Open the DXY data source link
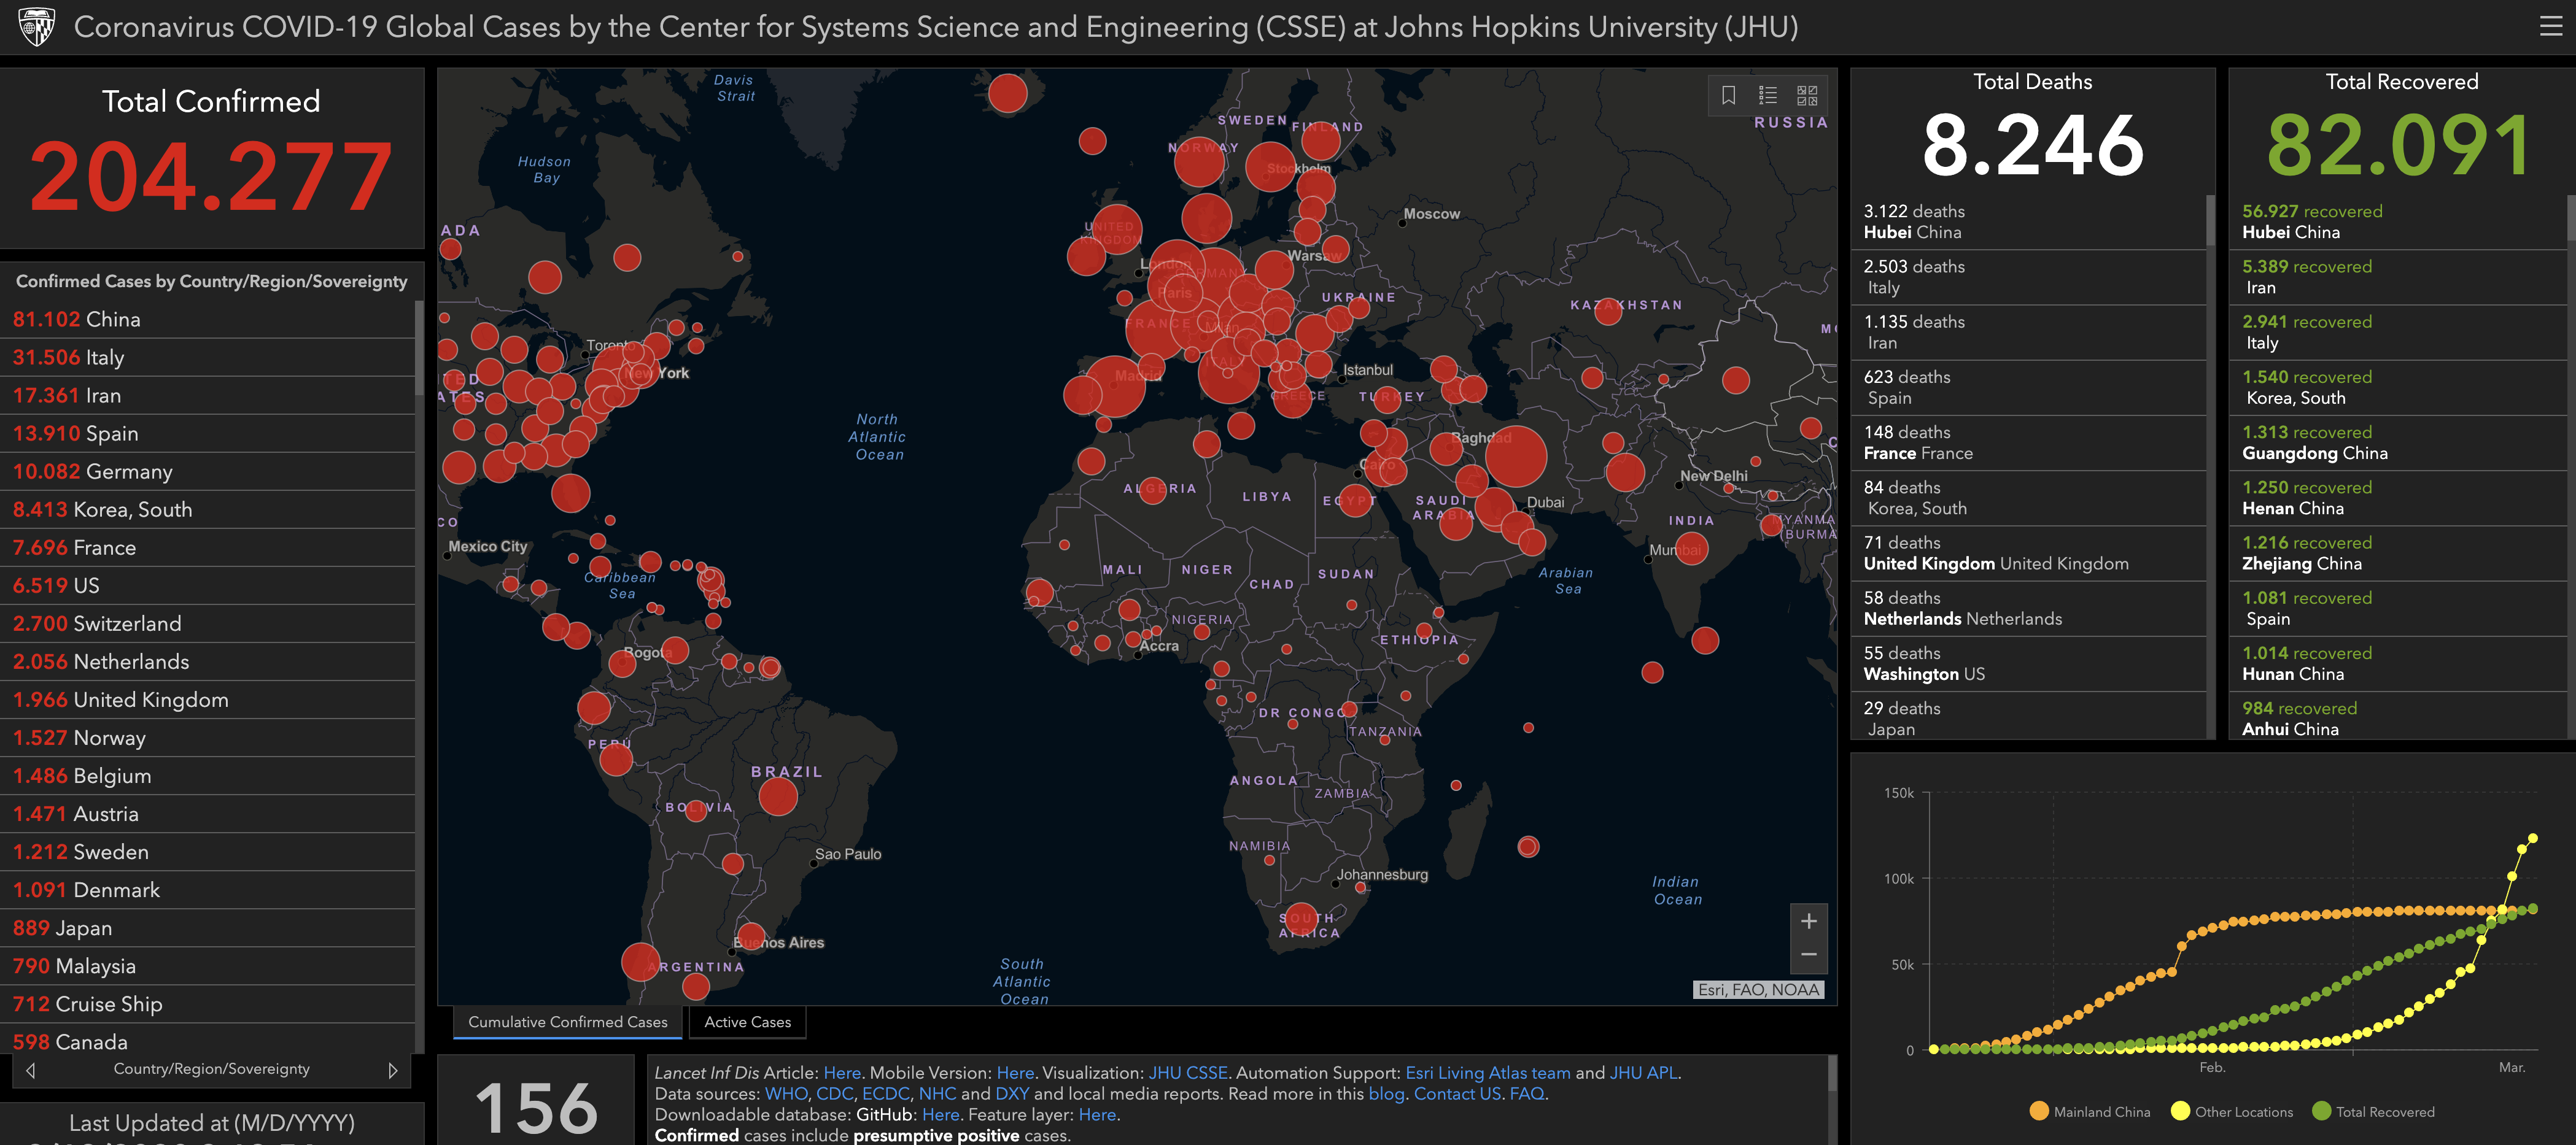 [1012, 1094]
